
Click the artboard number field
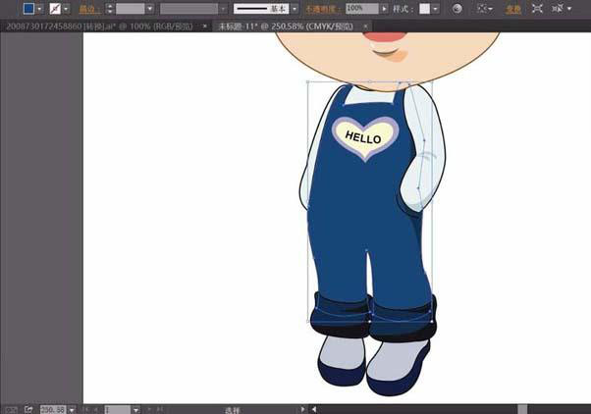pyautogui.click(x=117, y=410)
